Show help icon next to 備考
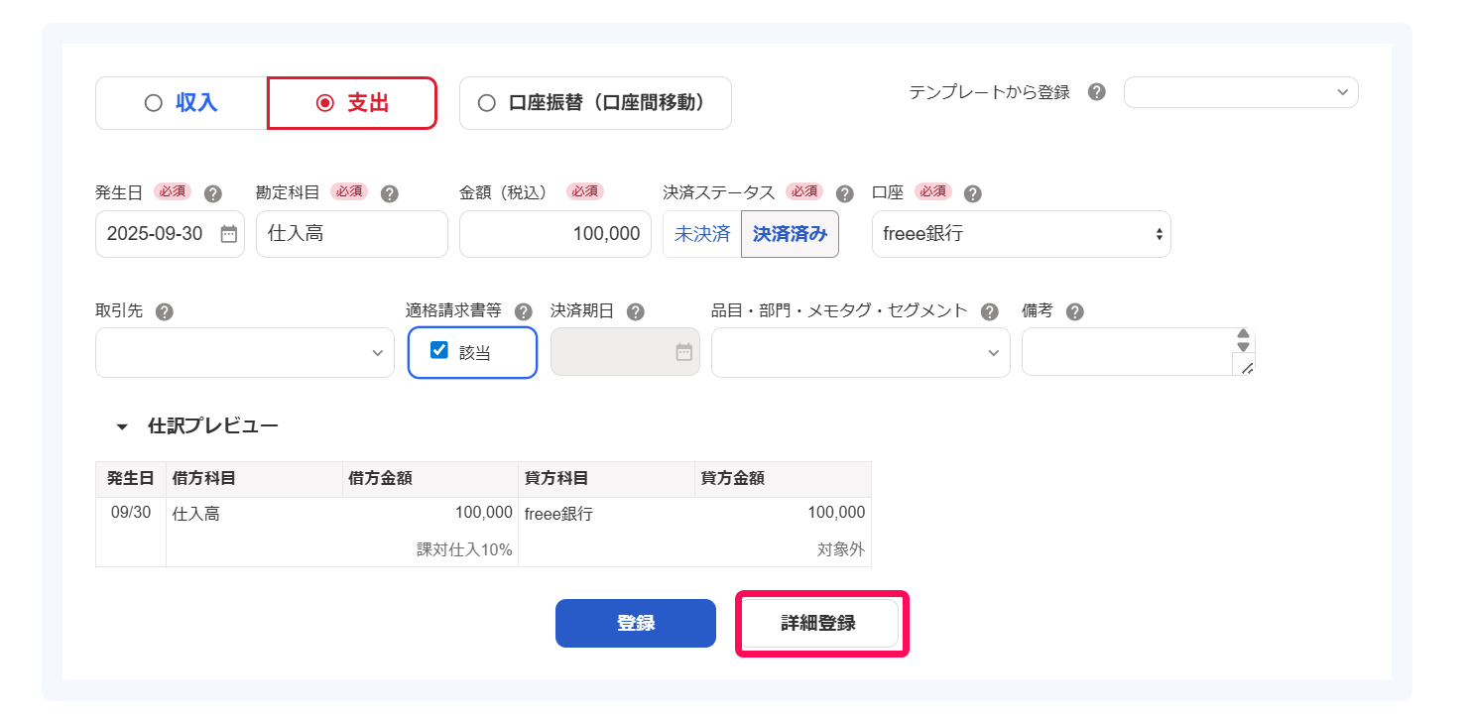The height and width of the screenshot is (721, 1471). point(1074,311)
